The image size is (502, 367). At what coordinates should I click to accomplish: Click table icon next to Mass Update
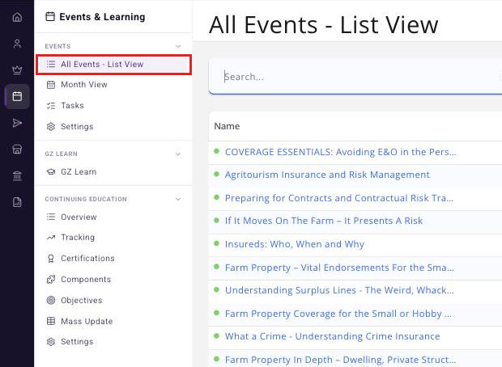[51, 321]
